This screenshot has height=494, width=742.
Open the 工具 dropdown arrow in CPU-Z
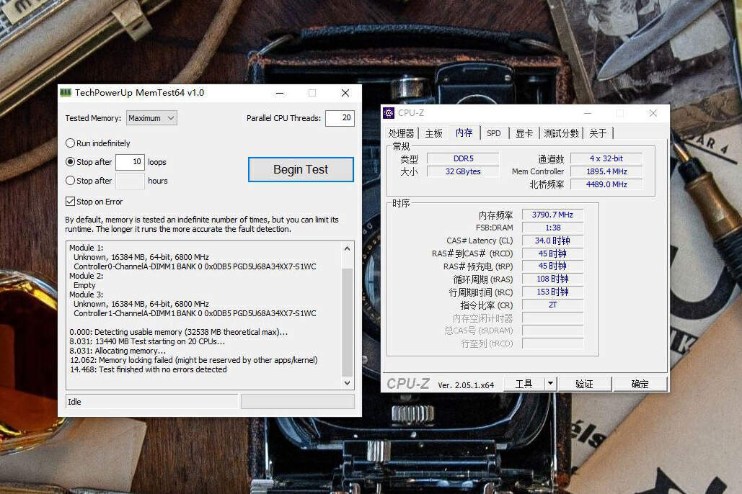coord(550,384)
